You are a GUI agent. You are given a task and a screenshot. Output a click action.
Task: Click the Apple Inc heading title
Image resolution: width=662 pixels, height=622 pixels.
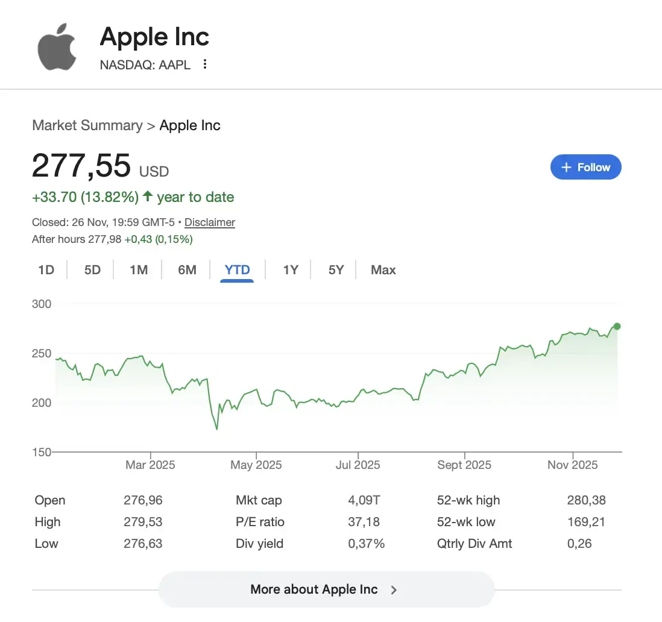click(154, 37)
